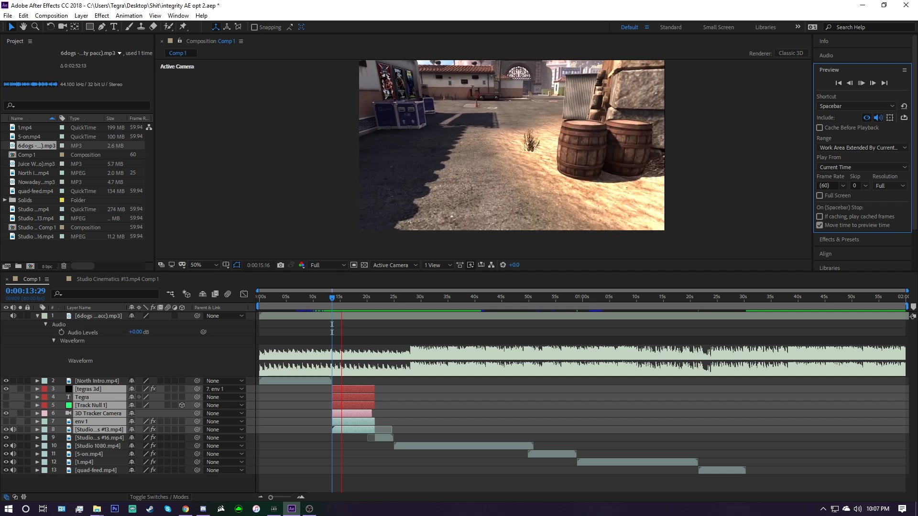The height and width of the screenshot is (516, 918).
Task: Open the viewer magnification 50% dropdown
Action: [204, 265]
